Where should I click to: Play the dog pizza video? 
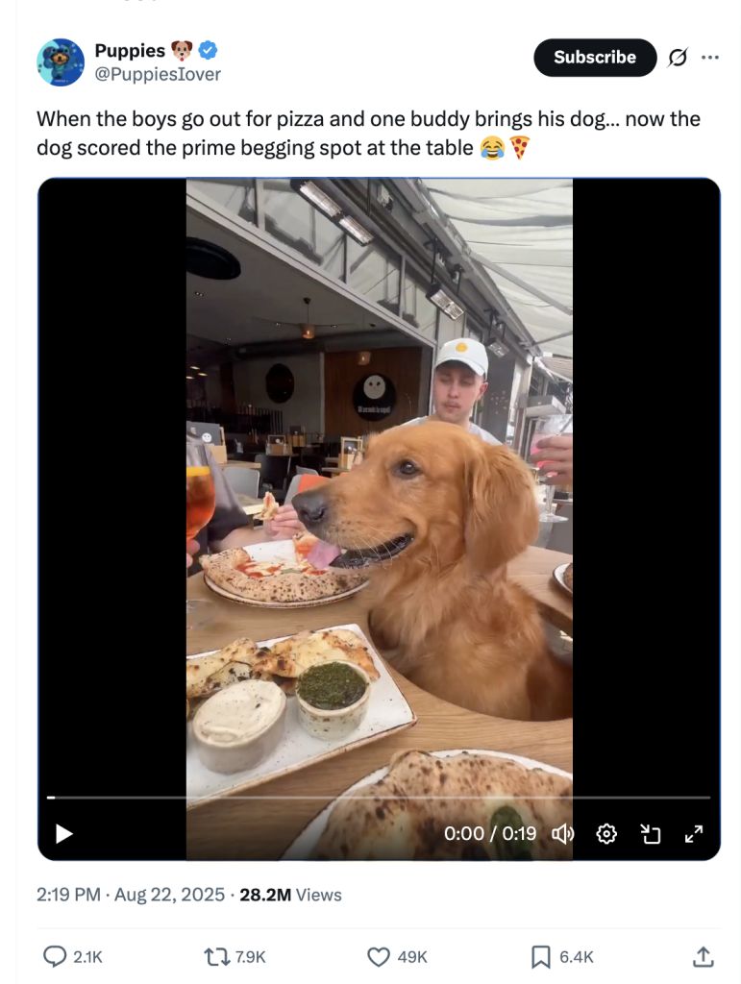pyautogui.click(x=64, y=833)
